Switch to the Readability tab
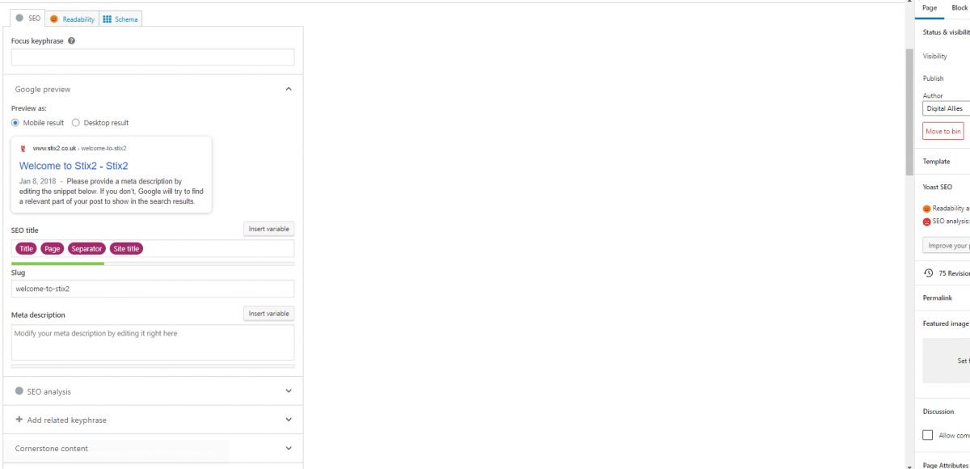The width and height of the screenshot is (970, 469). pyautogui.click(x=72, y=19)
